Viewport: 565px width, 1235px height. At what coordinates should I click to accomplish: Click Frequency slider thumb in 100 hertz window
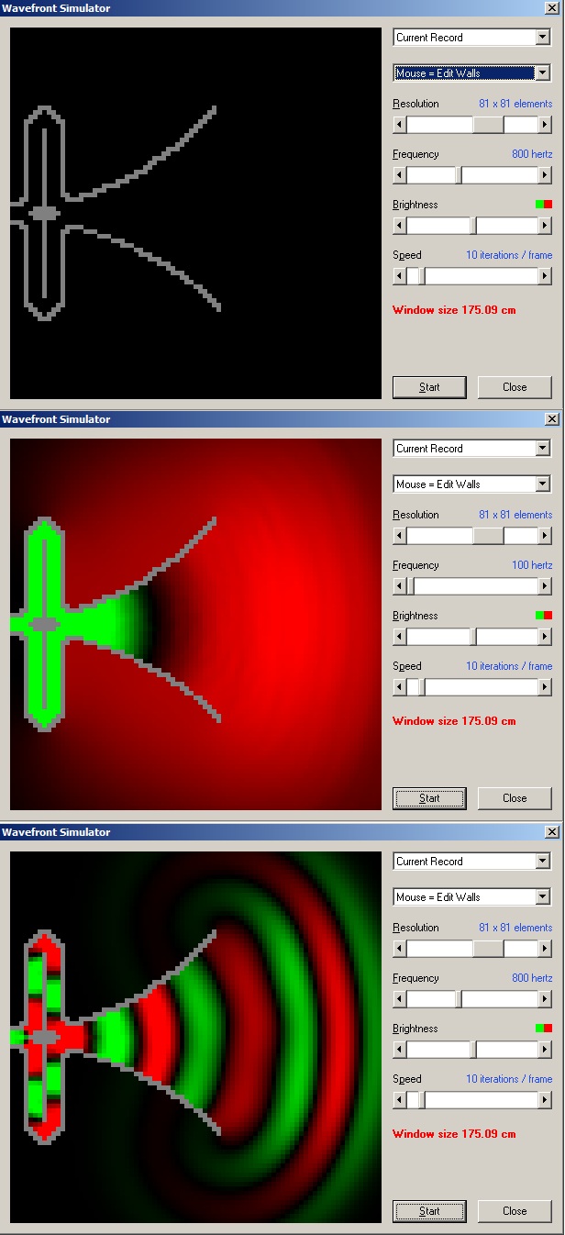[411, 586]
